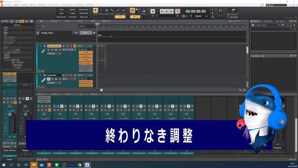Viewport: 298px width, 168px height.
Task: Switch to the Plugins browser tab
Action: pos(269,21)
